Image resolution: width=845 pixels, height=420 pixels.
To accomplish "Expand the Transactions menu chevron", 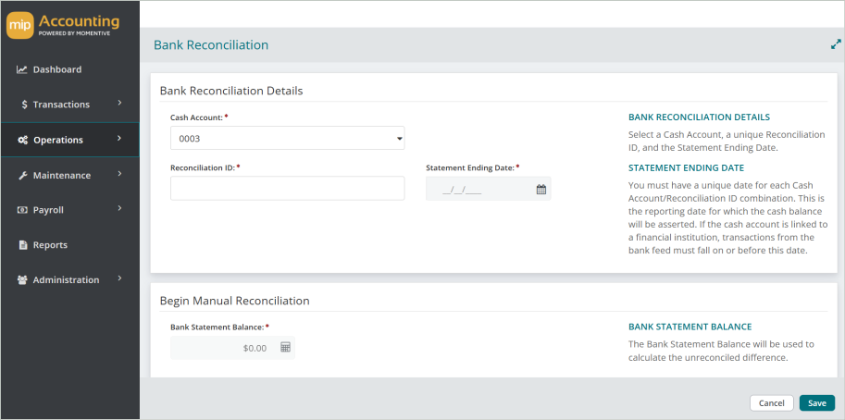I will click(119, 103).
